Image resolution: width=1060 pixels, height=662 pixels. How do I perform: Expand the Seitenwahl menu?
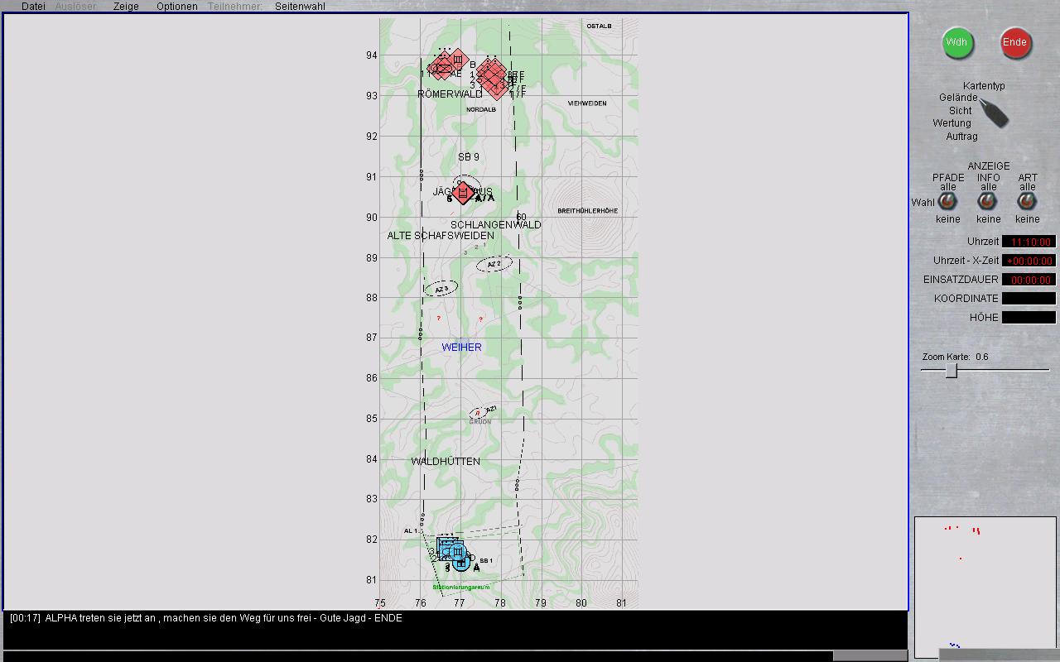(x=300, y=7)
